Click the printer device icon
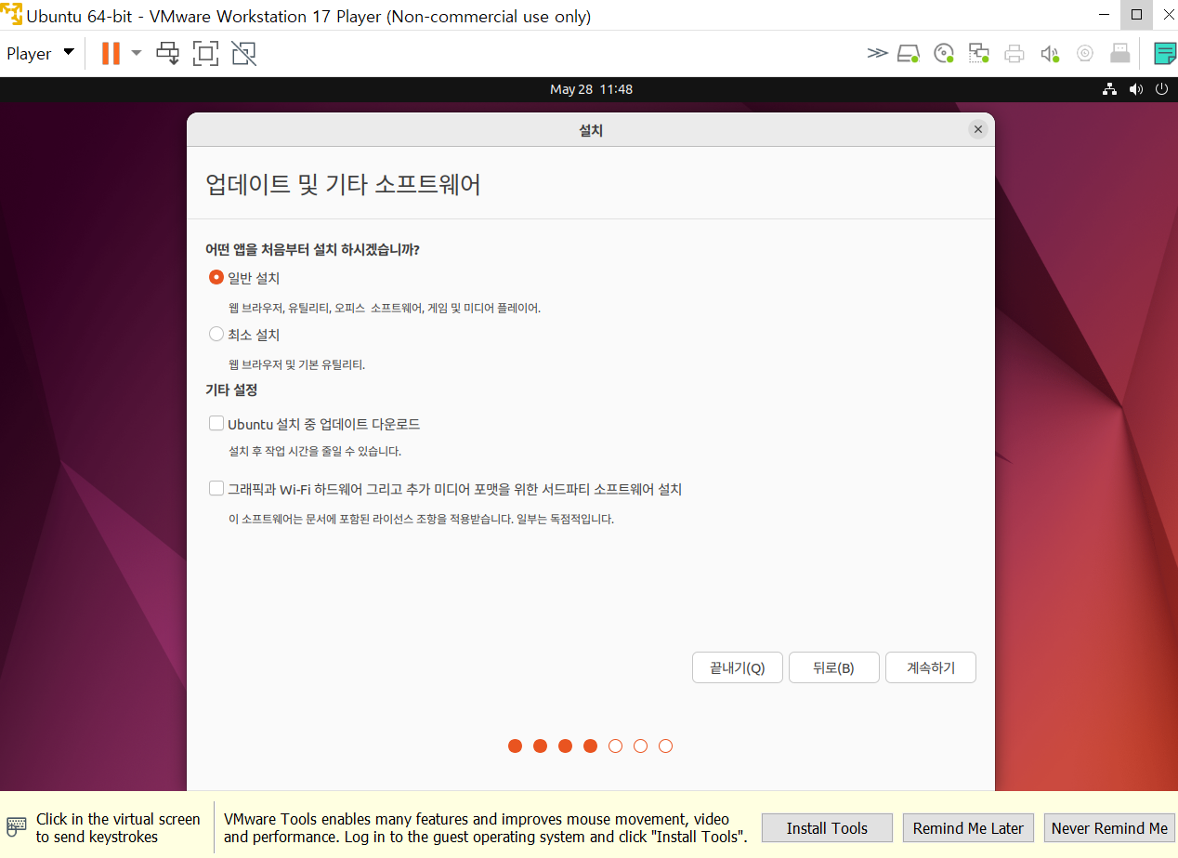Screen dimensions: 1178x858 click(1014, 53)
